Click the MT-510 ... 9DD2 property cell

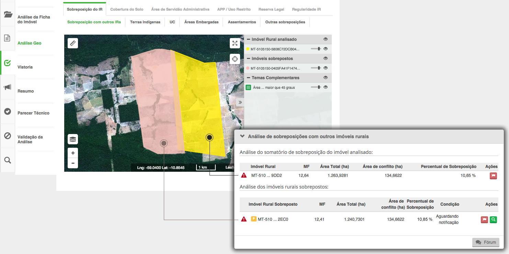pos(267,176)
